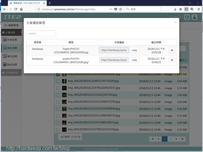Reload the page with the refresh icon

pyautogui.click(x=16, y=9)
